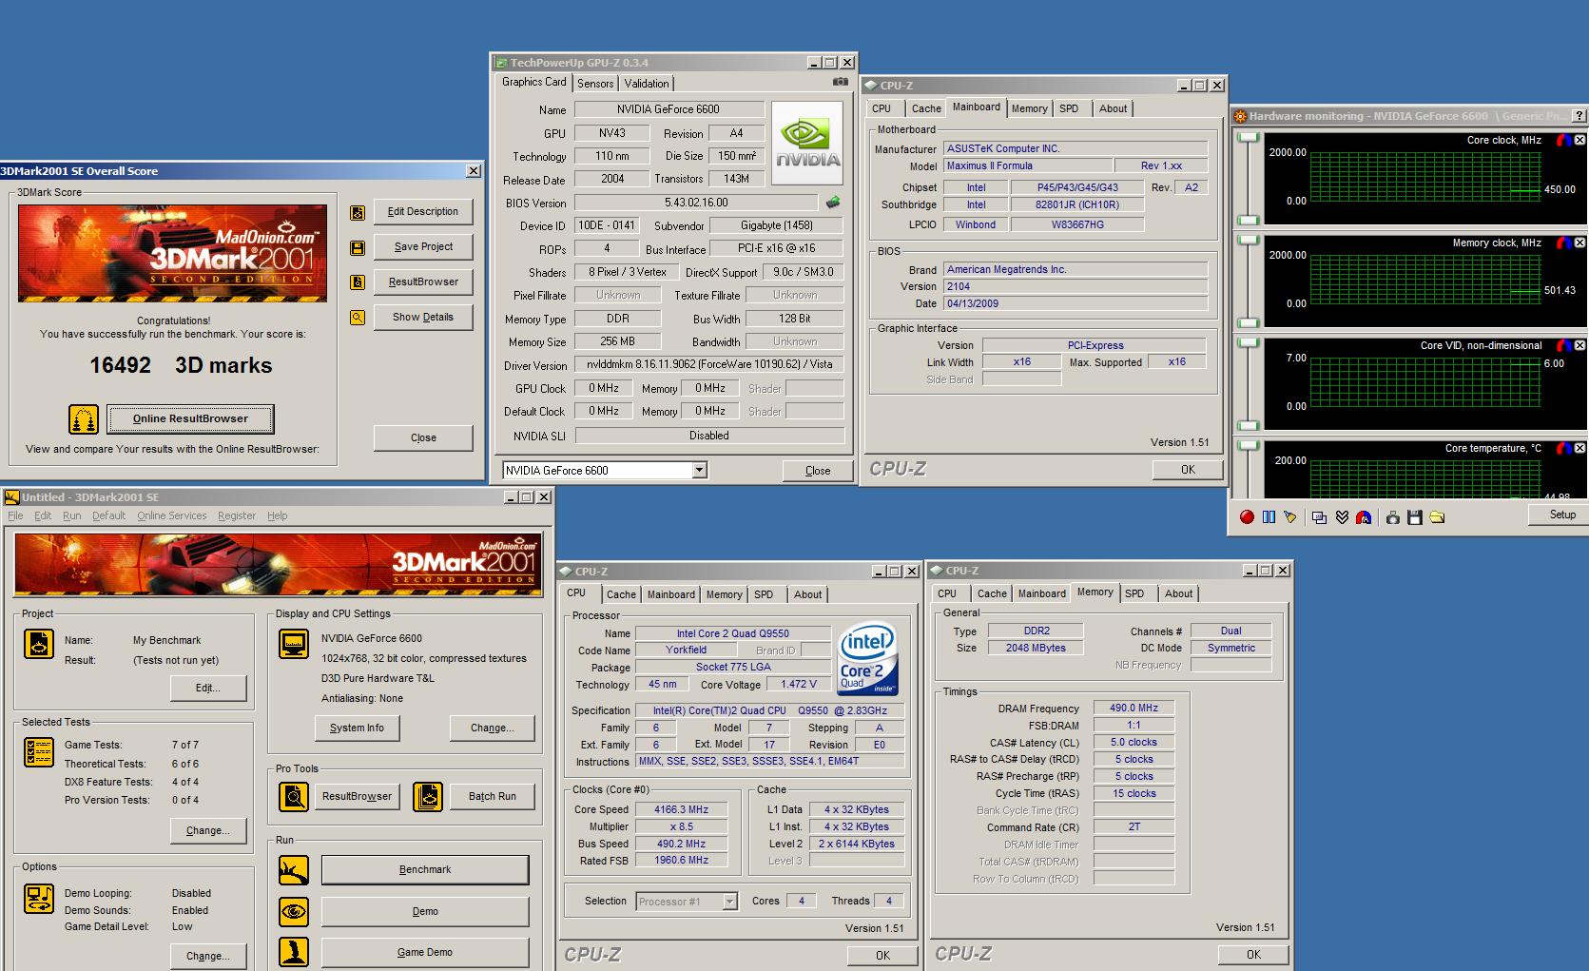Image resolution: width=1589 pixels, height=971 pixels.
Task: Click the Show Details button
Action: [x=423, y=317]
